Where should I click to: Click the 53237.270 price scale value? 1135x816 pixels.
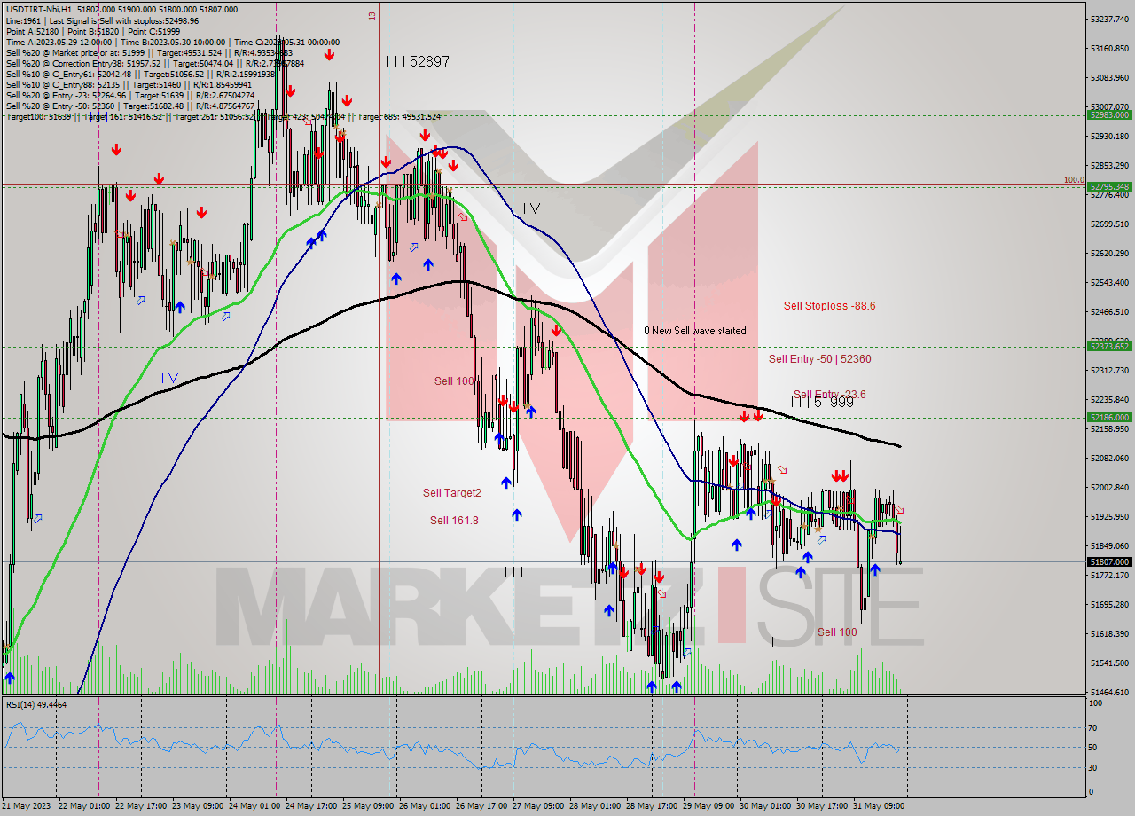(x=1109, y=19)
